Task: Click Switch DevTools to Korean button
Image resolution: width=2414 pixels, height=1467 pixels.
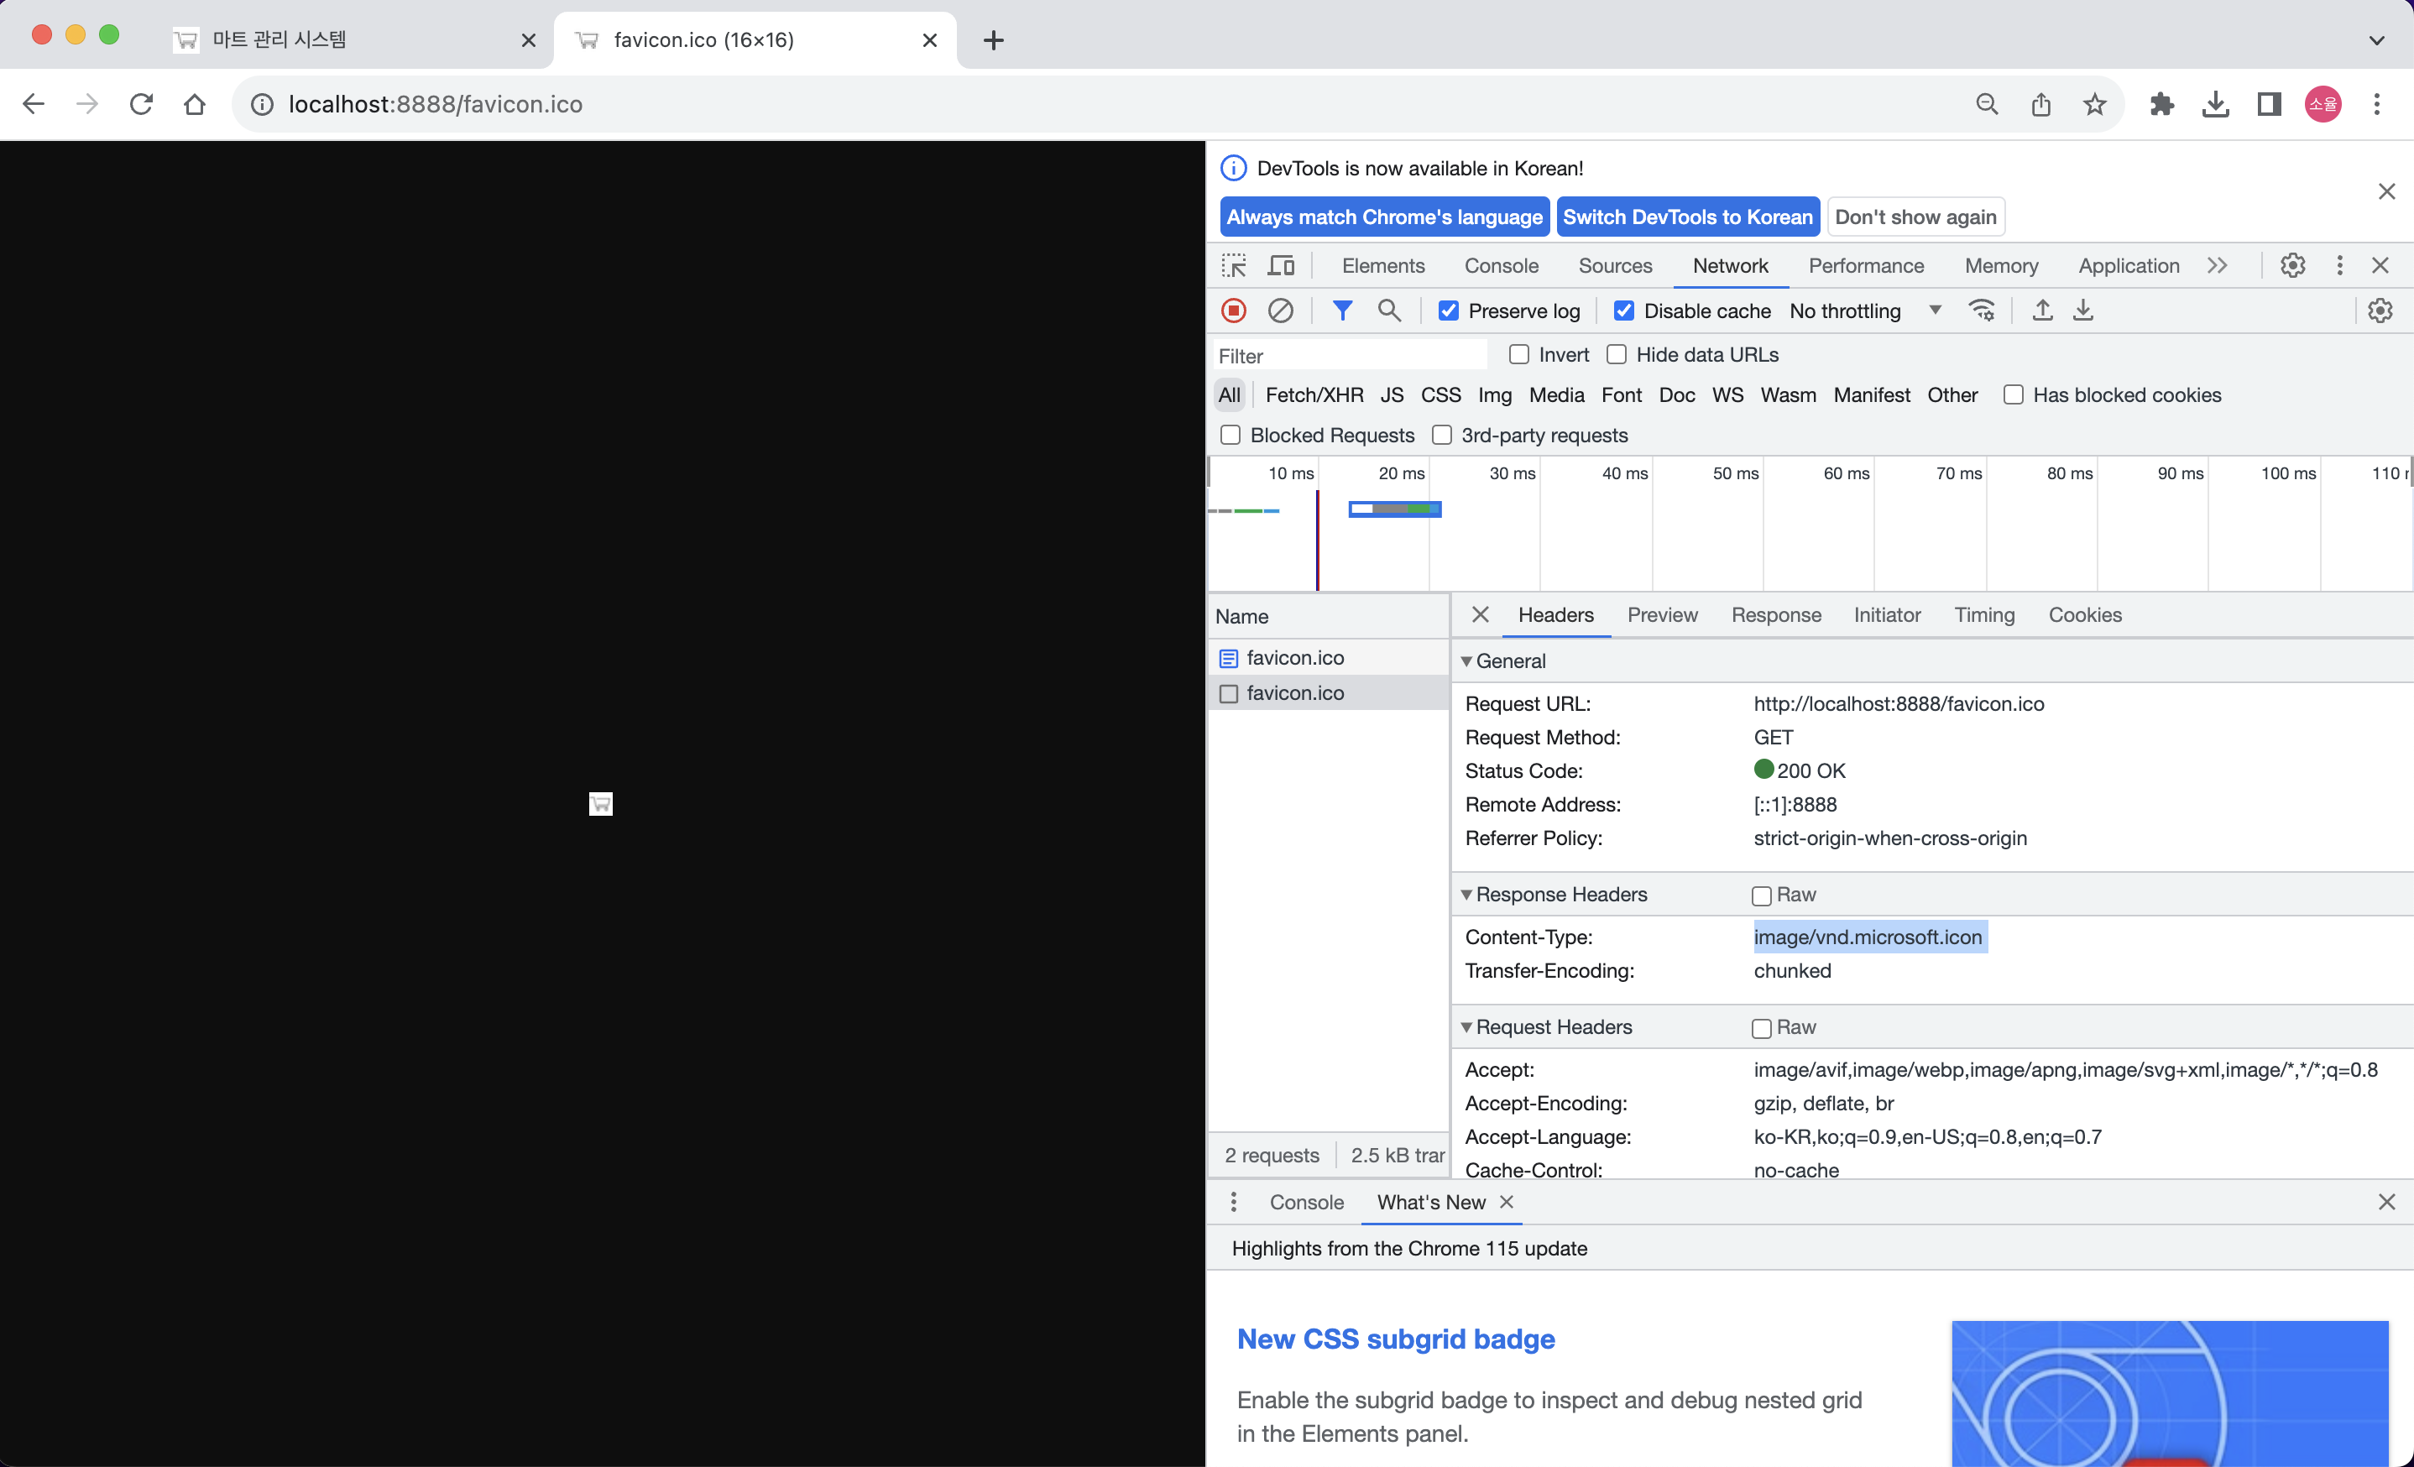Action: coord(1687,217)
